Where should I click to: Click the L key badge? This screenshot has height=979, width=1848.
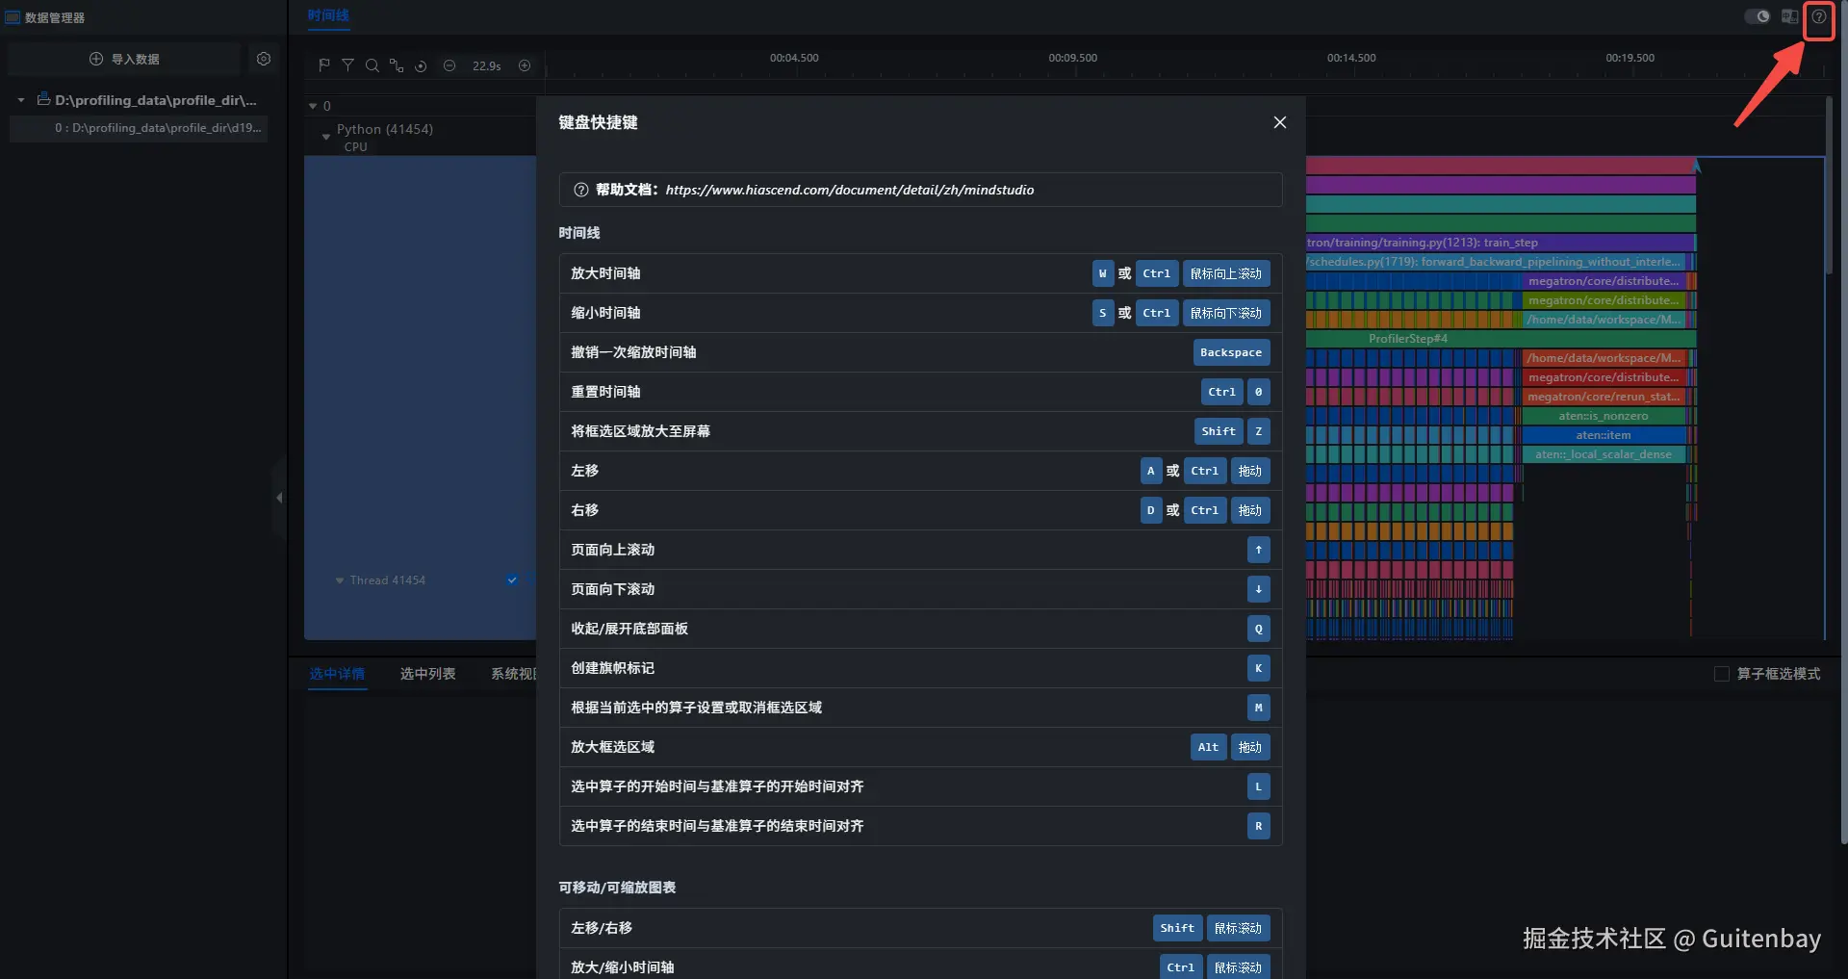point(1259,786)
